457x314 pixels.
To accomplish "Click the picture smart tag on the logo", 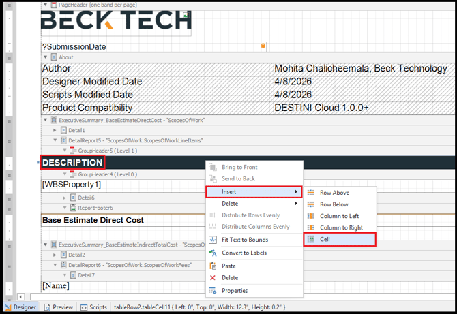I will click(x=186, y=15).
